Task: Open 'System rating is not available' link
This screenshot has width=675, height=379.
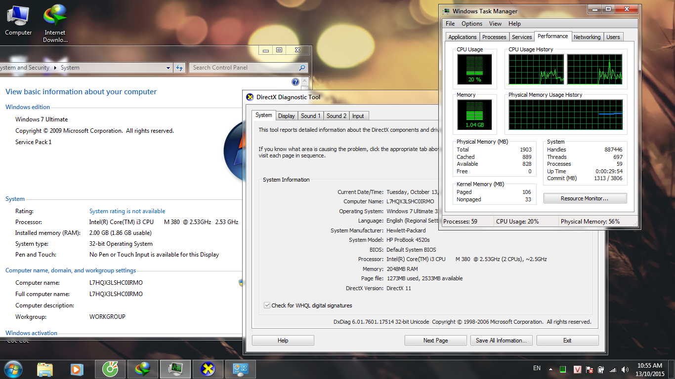Action: tap(127, 211)
